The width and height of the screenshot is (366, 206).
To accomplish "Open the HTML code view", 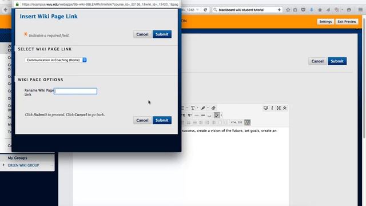I will click(233, 122).
